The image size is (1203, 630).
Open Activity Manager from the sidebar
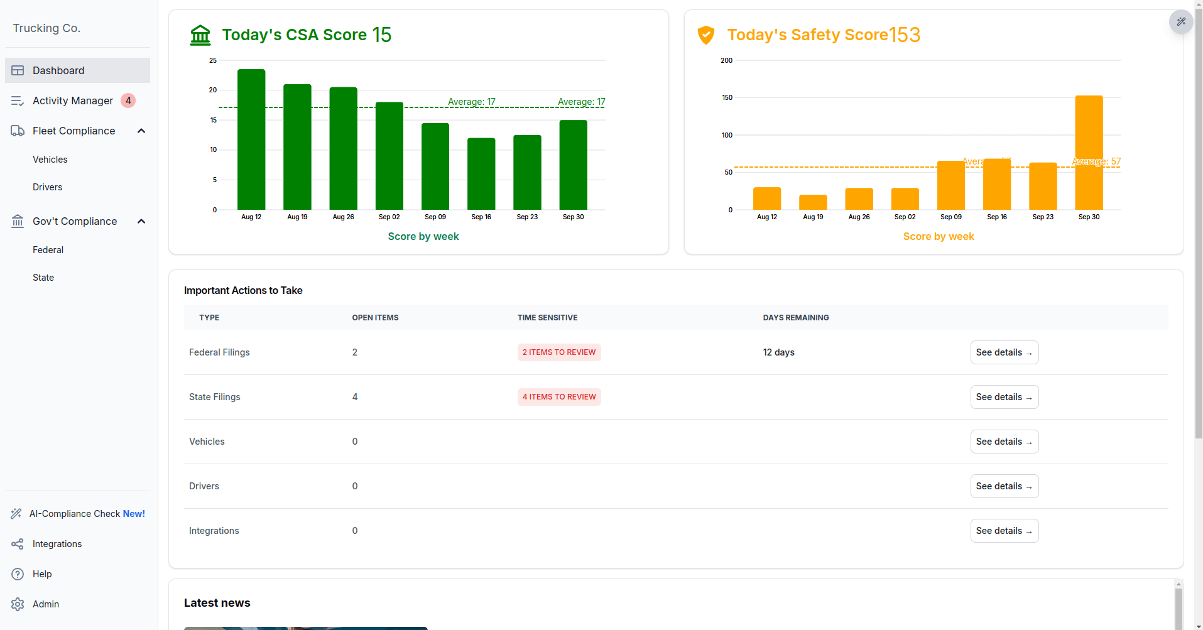(x=77, y=100)
